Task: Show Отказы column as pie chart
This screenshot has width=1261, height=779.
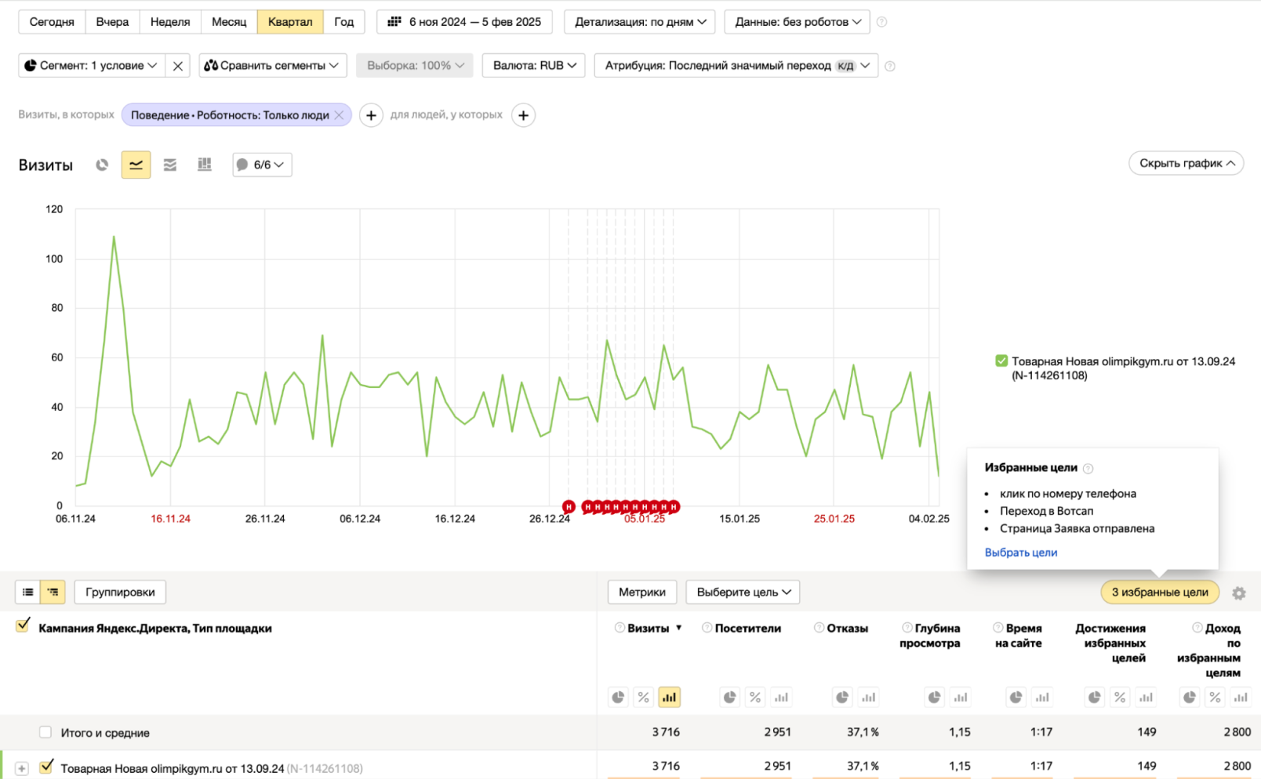Action: tap(842, 697)
